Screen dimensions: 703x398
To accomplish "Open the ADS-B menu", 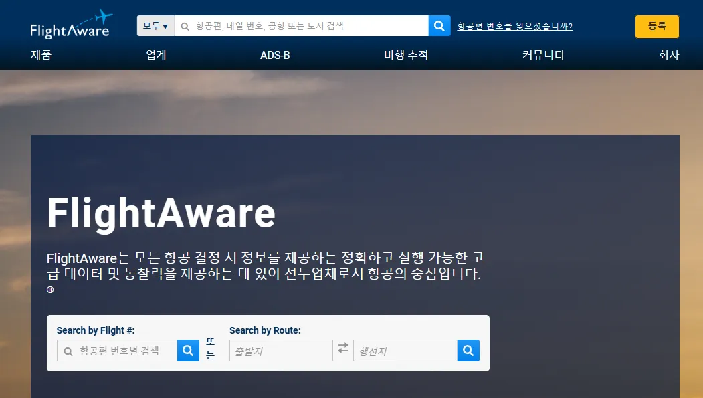I will pos(275,55).
